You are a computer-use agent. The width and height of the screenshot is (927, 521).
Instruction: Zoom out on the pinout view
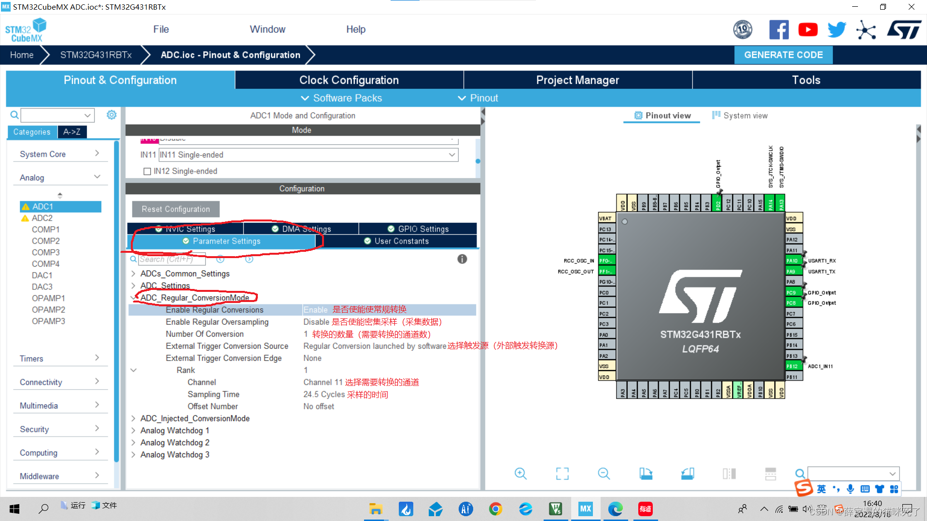click(604, 474)
